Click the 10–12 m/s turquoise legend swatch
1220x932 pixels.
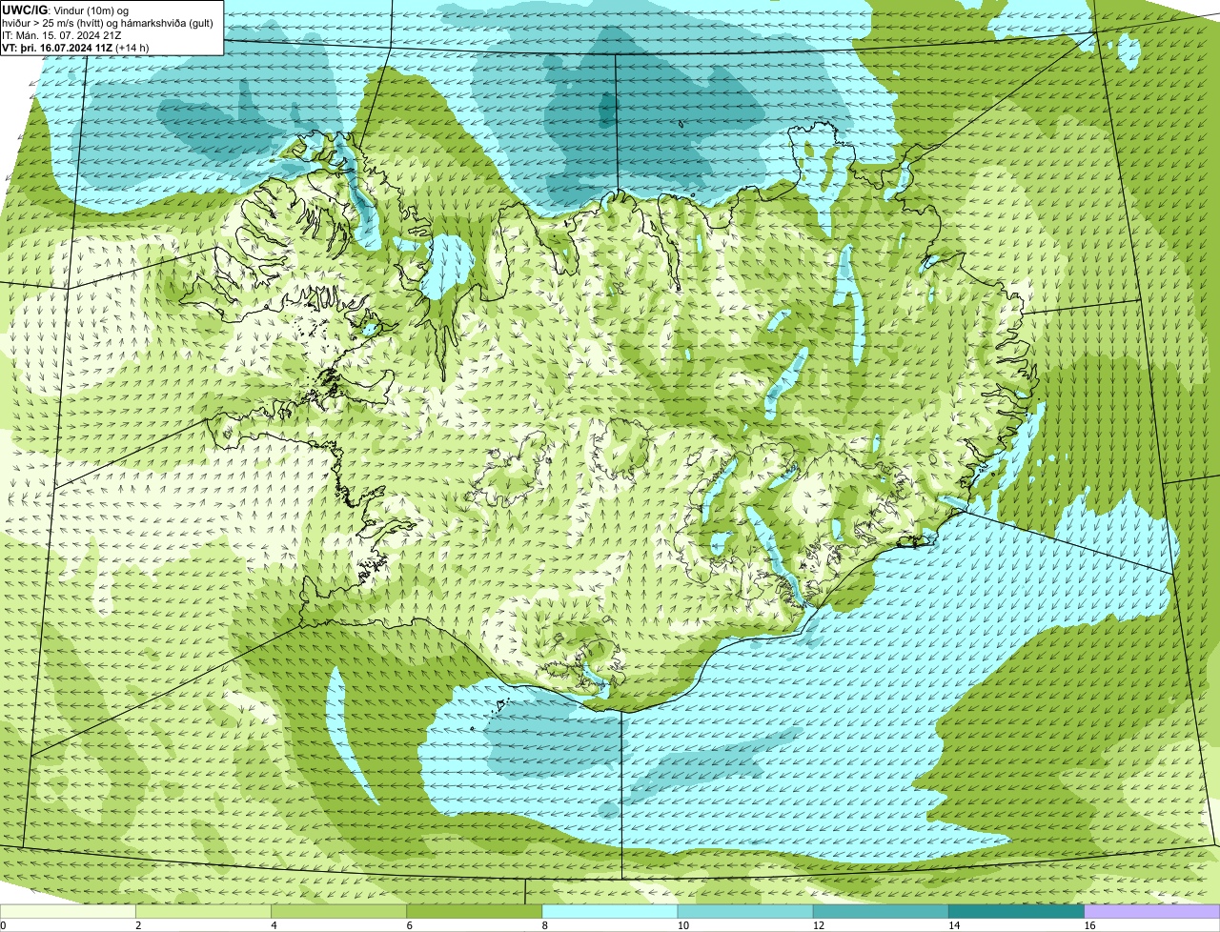[x=745, y=912]
